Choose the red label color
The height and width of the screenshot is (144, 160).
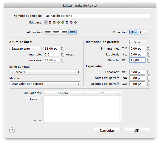50,22
